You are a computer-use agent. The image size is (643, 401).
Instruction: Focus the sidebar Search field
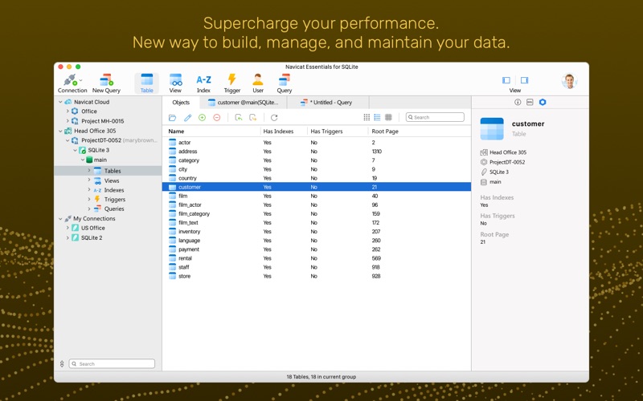tap(112, 363)
